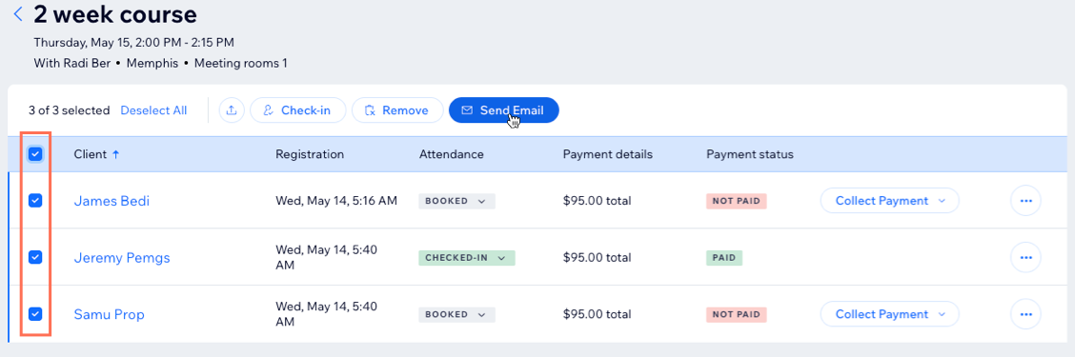Go back using the arrow beside 2 week course
1075x357 pixels.
(x=18, y=13)
